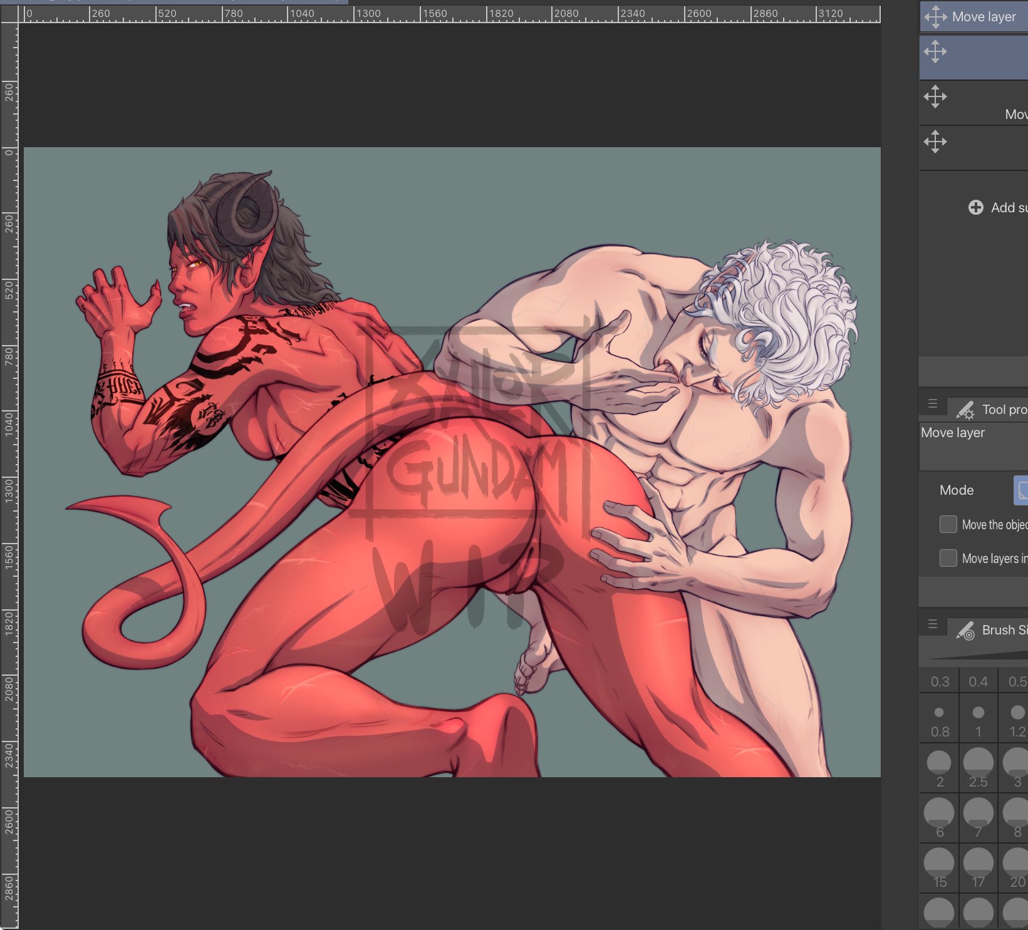Click the highlighted first move sub tool icon
This screenshot has height=930, width=1028.
(935, 51)
